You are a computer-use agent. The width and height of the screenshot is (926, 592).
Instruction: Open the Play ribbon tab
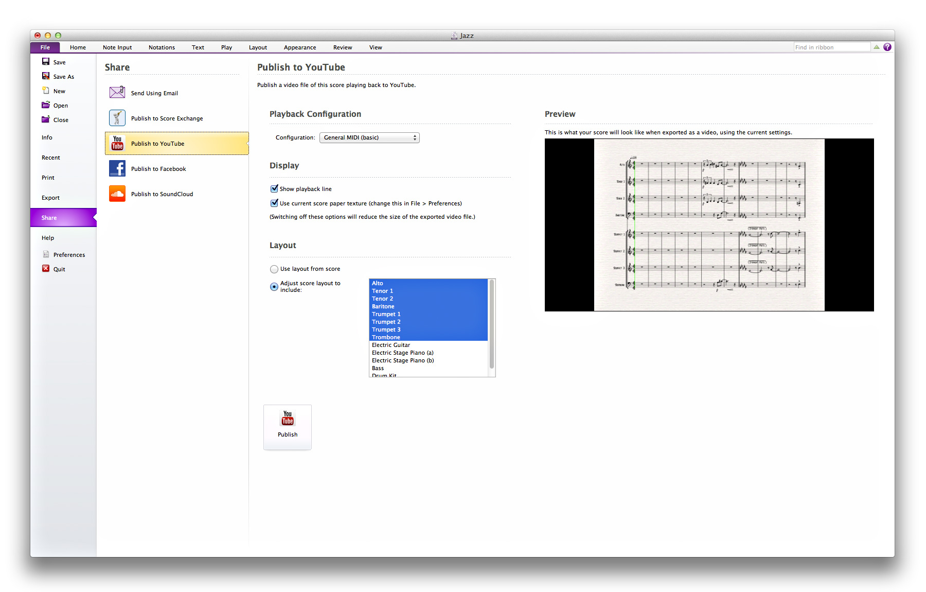(x=226, y=47)
